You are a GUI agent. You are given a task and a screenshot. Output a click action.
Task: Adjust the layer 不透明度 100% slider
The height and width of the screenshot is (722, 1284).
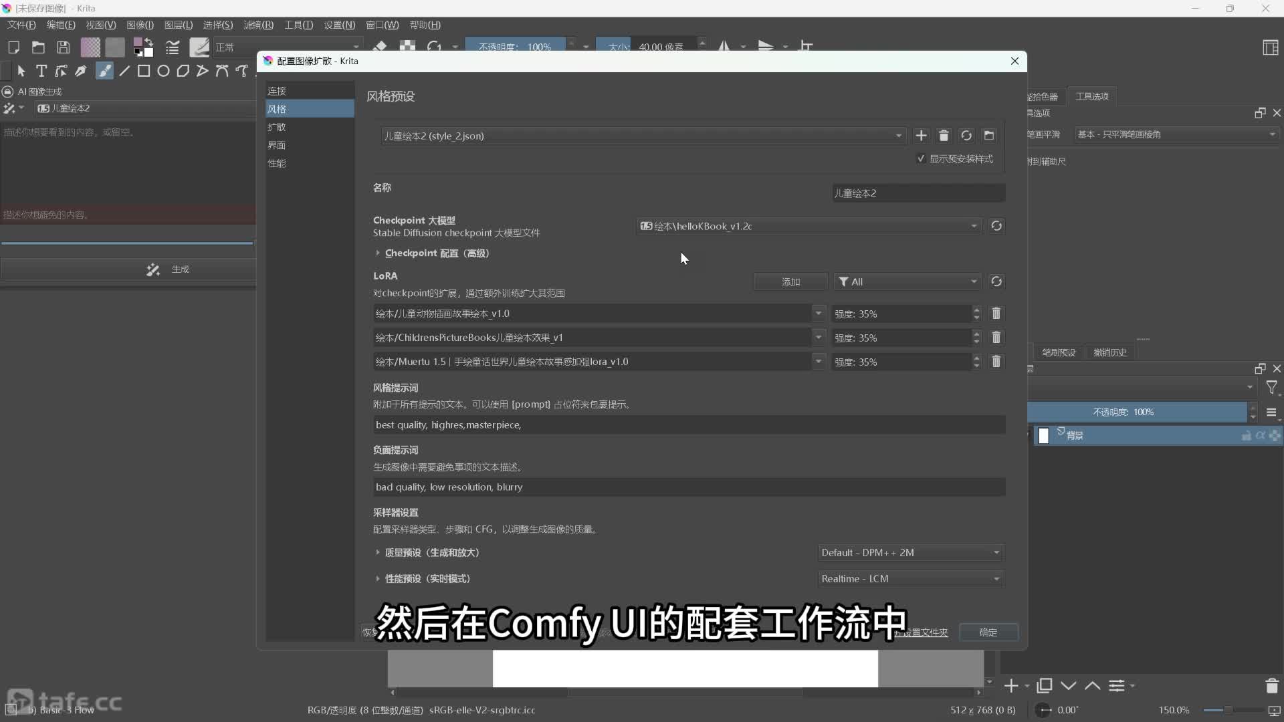tap(1137, 412)
